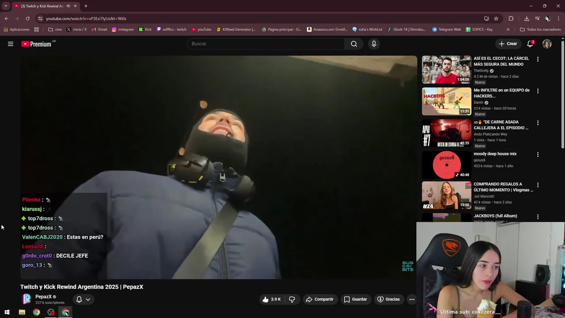The width and height of the screenshot is (565, 318).
Task: Open 'COMPRANDO REGALOS A ÚLTIMO MOMENTO' title
Action: [503, 187]
